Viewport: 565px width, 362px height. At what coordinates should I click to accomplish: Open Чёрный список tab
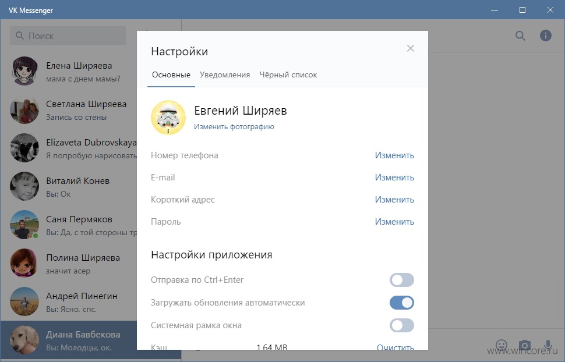coord(288,75)
